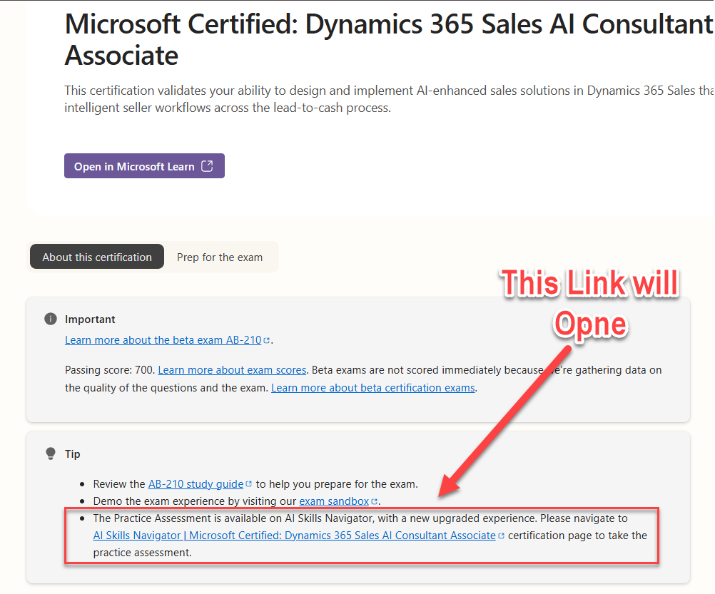Open Learn more about exam scores link
Screen dimensions: 715x594
[232, 370]
